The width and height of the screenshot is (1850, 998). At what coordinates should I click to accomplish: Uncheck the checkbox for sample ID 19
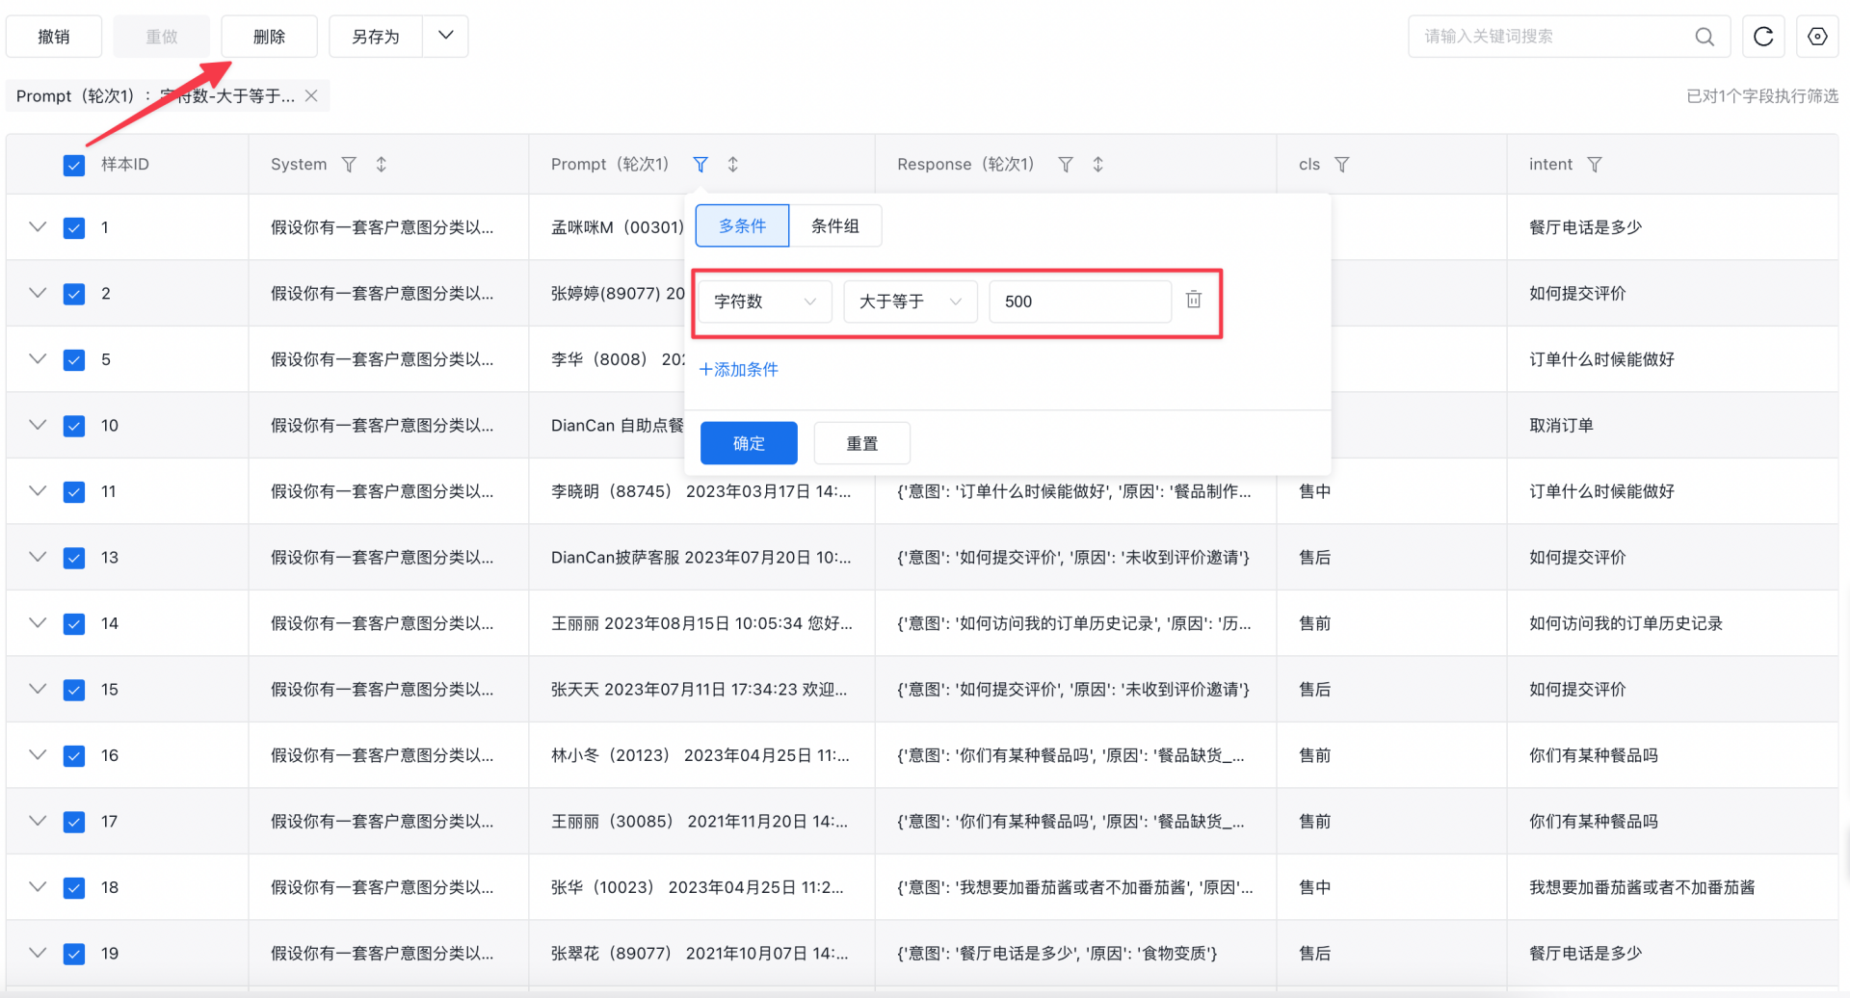[x=74, y=954]
